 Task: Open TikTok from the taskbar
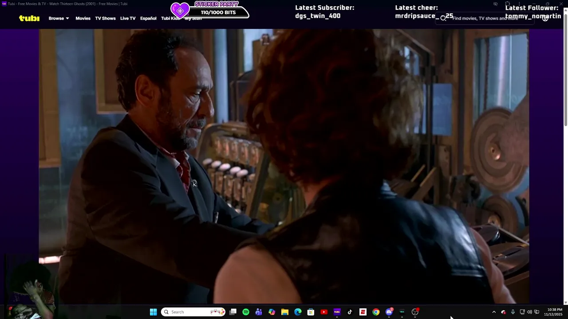click(x=350, y=312)
